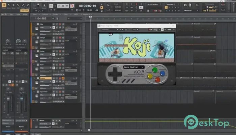Mute the first track at the top
Screen dimensions: 236x135
tap(54, 24)
